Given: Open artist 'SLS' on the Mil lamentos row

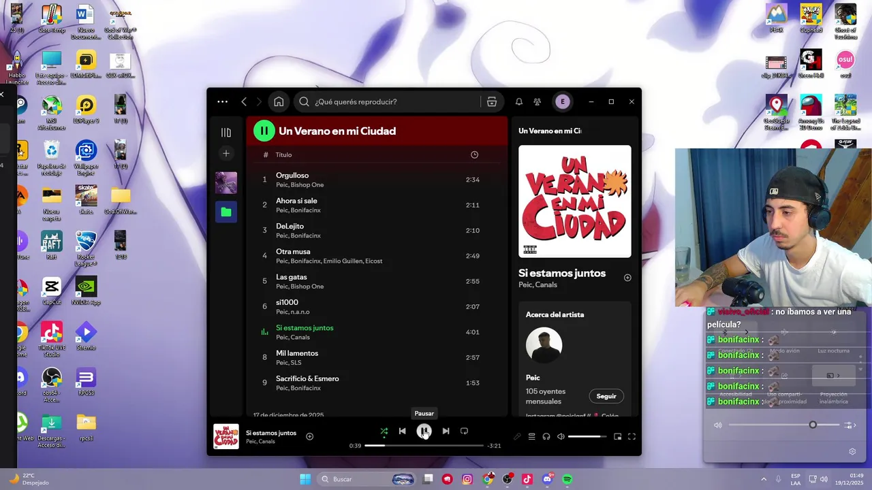Looking at the screenshot, I should click(x=296, y=363).
